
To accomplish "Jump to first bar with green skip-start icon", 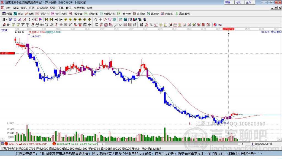I will tap(46, 20).
